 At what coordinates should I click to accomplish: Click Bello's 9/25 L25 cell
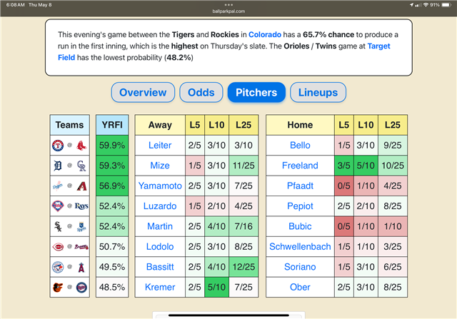393,145
